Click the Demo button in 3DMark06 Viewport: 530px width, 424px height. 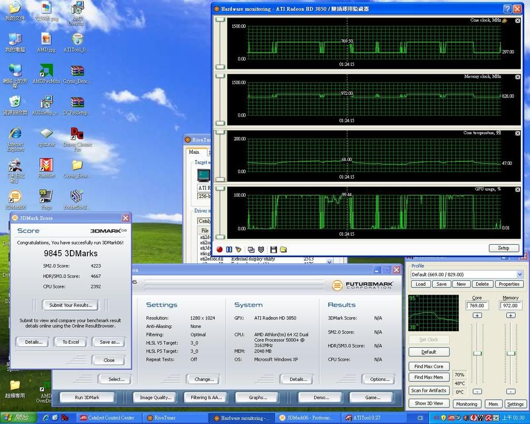321,397
